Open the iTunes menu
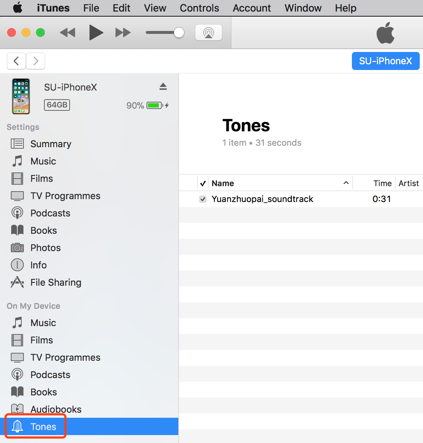Viewport: 423px width, 443px height. click(x=53, y=8)
